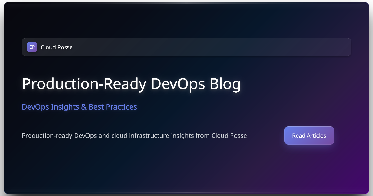Click the purple CP logo icon
Viewport: 373px width, 196px height.
(x=32, y=47)
